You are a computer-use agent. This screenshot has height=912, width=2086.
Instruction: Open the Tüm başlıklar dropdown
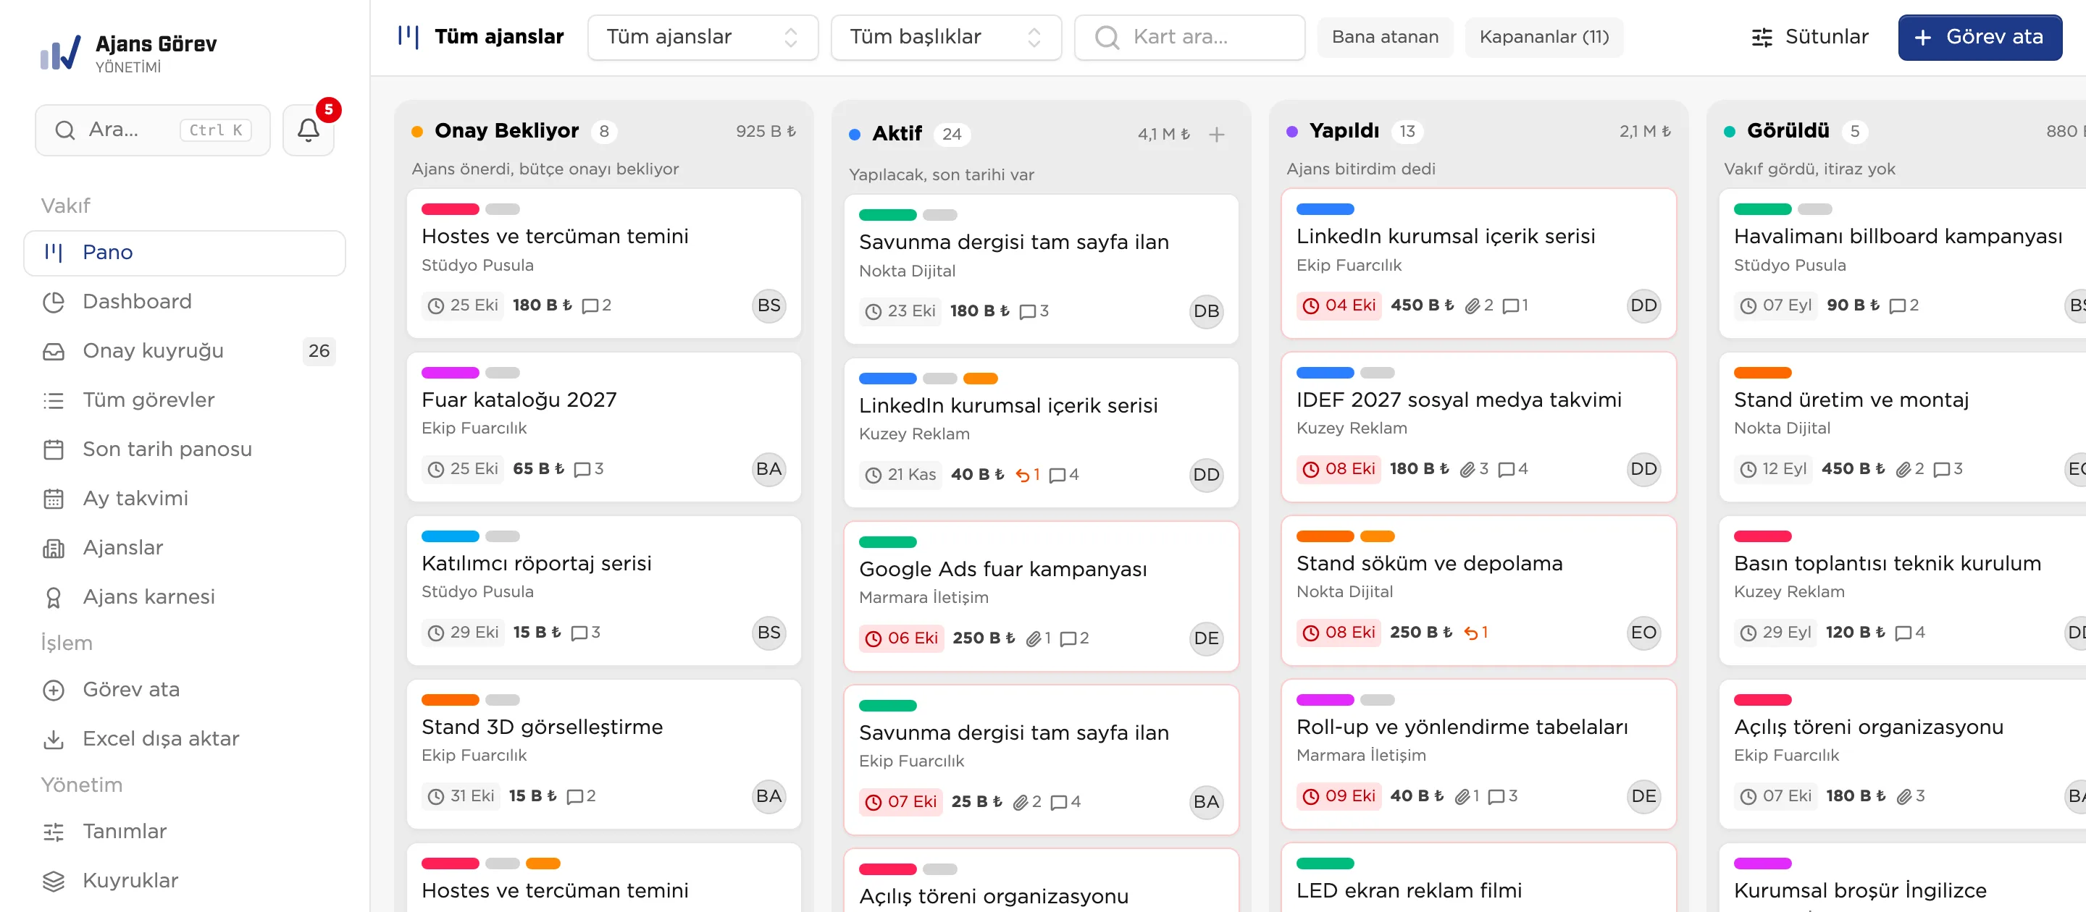click(946, 37)
